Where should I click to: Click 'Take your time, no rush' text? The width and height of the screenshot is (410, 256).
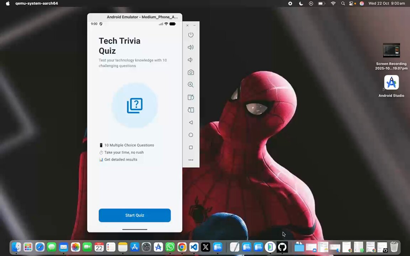pyautogui.click(x=124, y=152)
